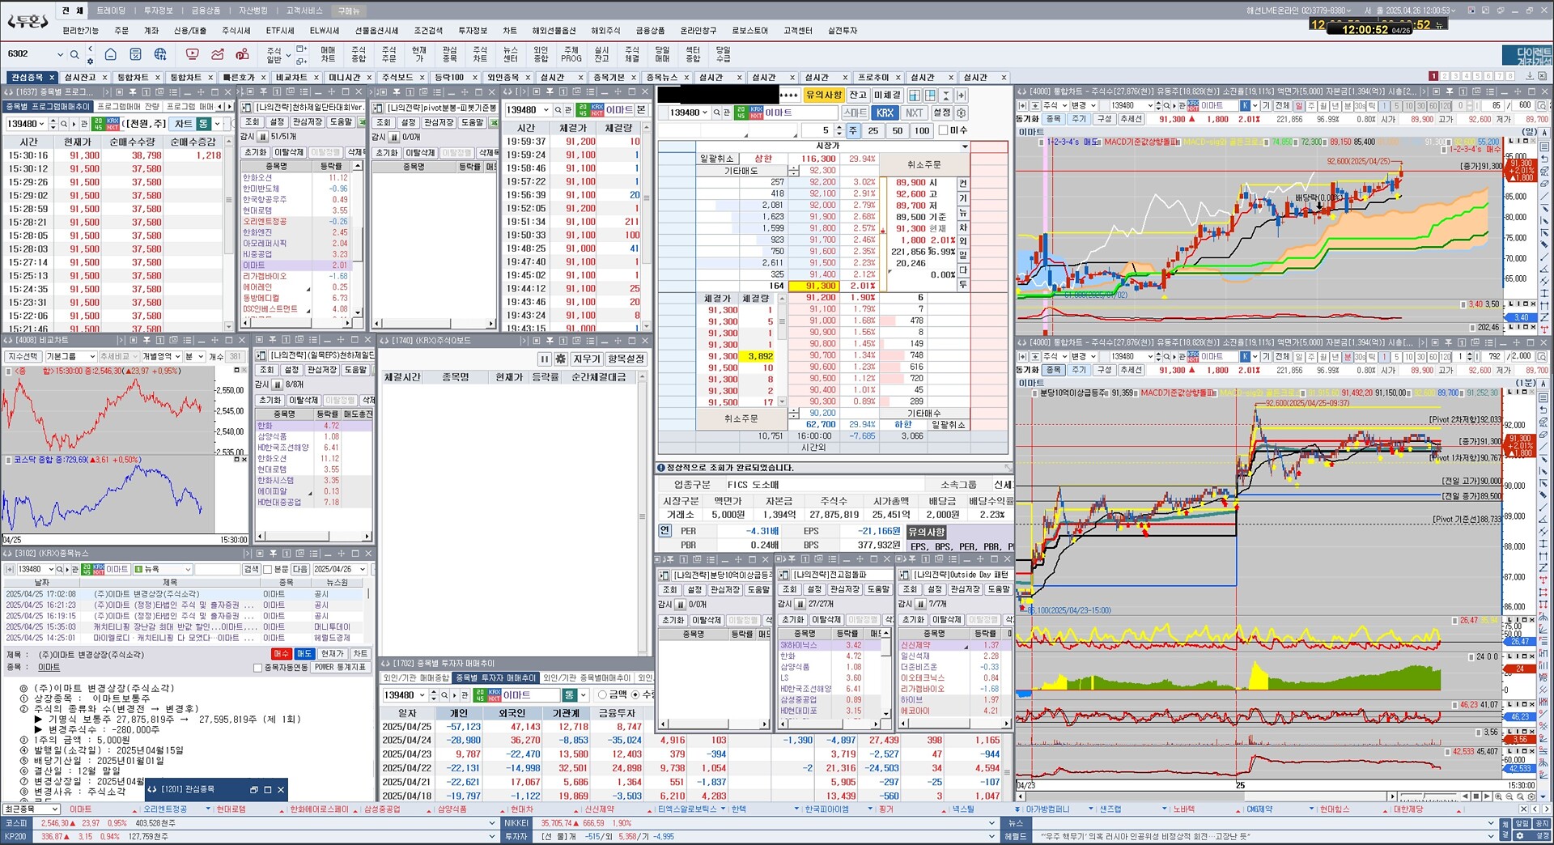Image resolution: width=1554 pixels, height=845 pixels.
Task: Open the 트레이딩 top menu
Action: pos(111,11)
